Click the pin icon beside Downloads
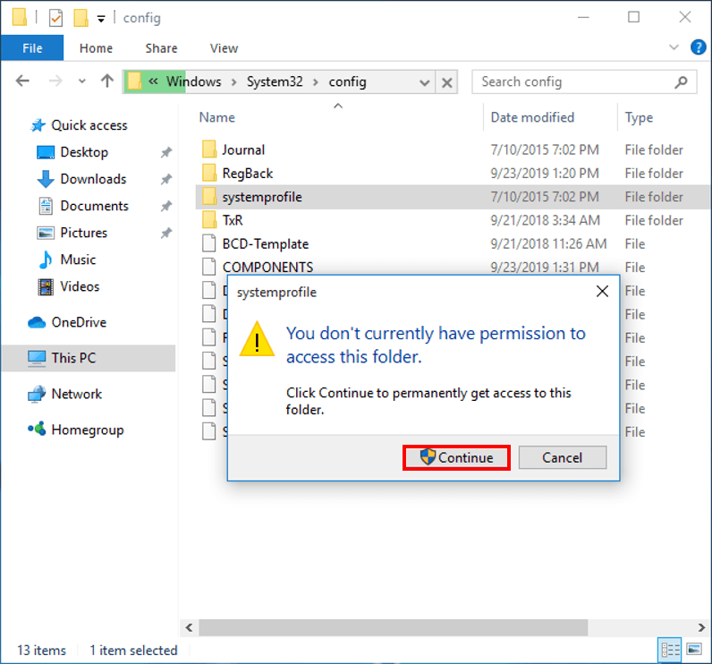Screen dimensions: 712x664 166,179
